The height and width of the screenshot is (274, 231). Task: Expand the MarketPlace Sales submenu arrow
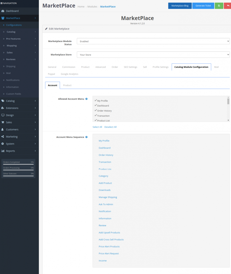coord(35,52)
